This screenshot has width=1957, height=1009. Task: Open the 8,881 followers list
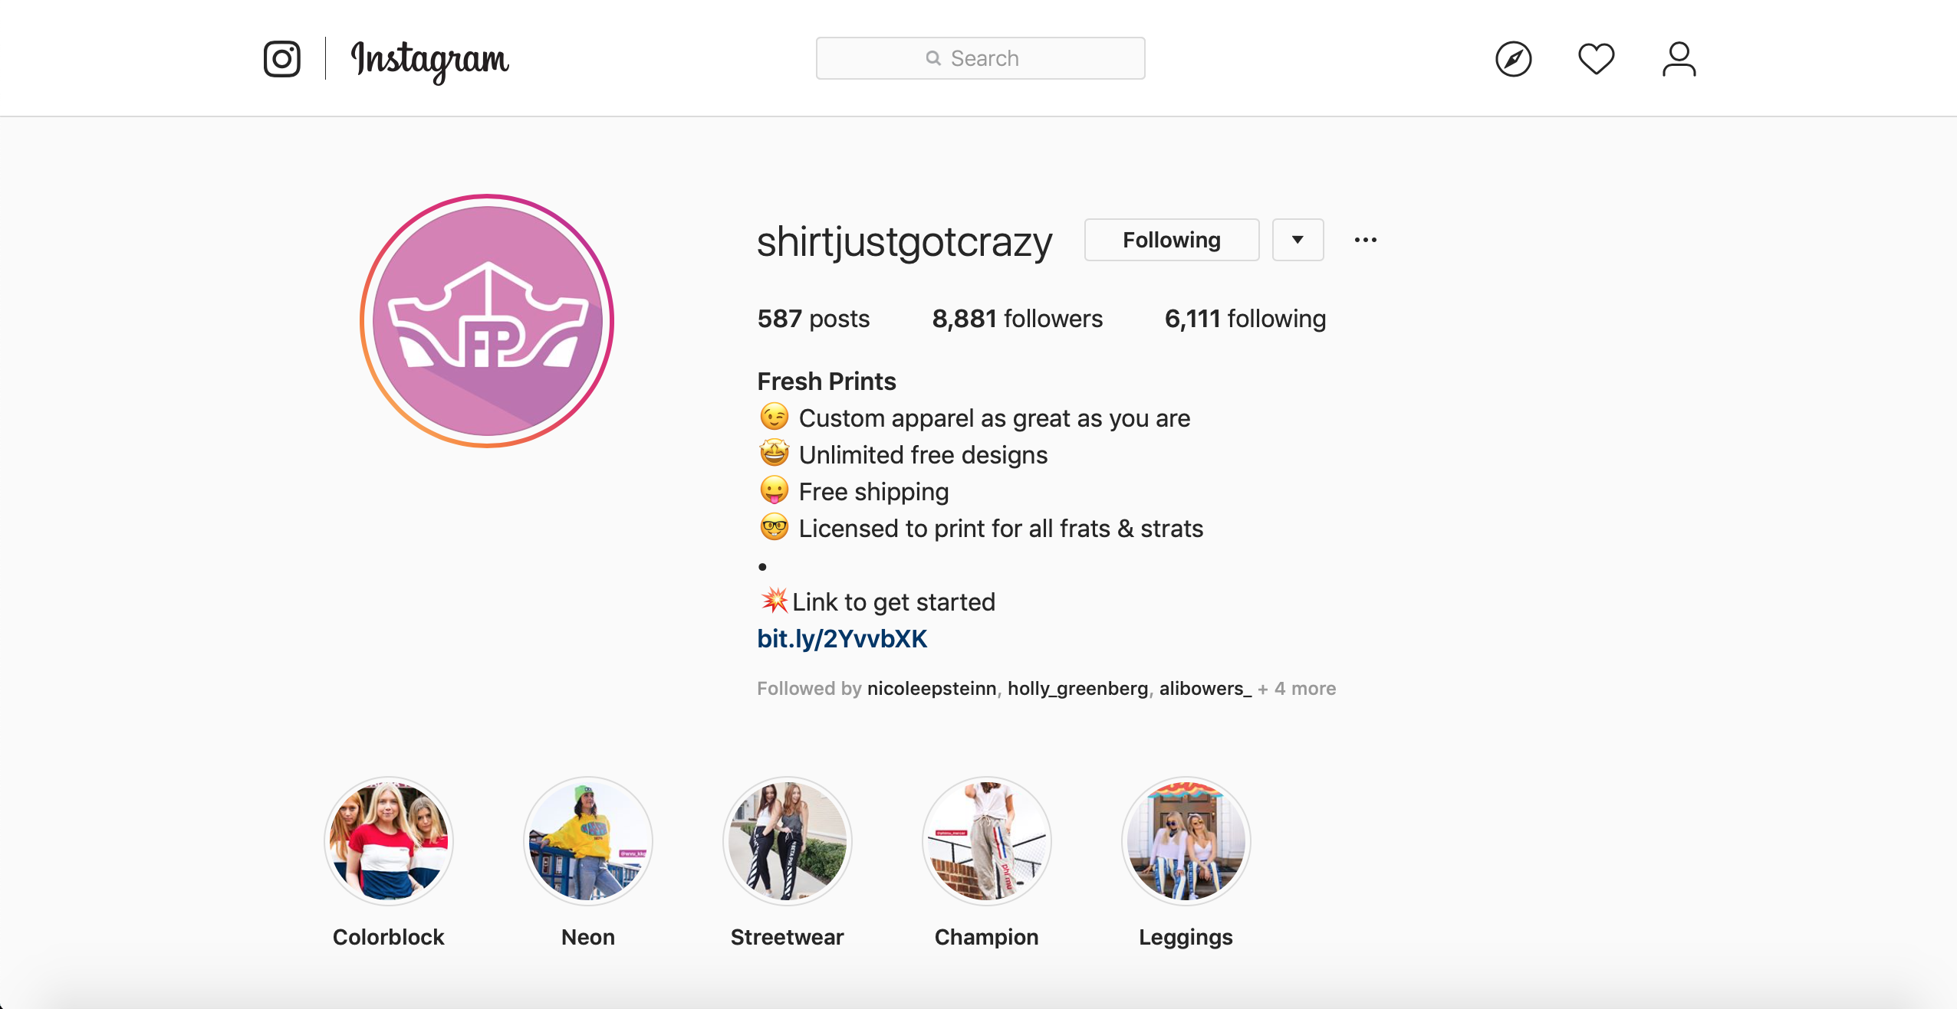pyautogui.click(x=1017, y=319)
